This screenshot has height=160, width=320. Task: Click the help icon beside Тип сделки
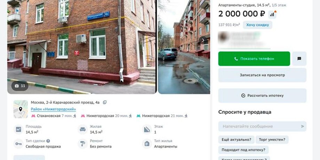tap(48, 141)
